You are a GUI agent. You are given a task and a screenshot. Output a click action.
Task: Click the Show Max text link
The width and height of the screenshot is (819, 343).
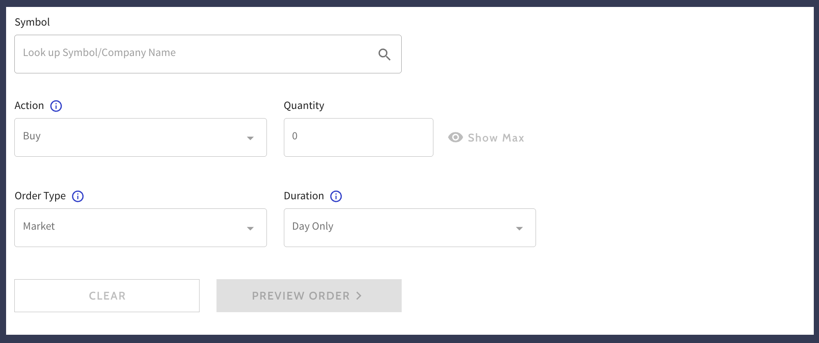tap(496, 138)
